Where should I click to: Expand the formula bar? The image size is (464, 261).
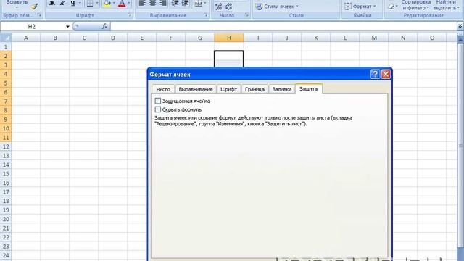point(460,26)
